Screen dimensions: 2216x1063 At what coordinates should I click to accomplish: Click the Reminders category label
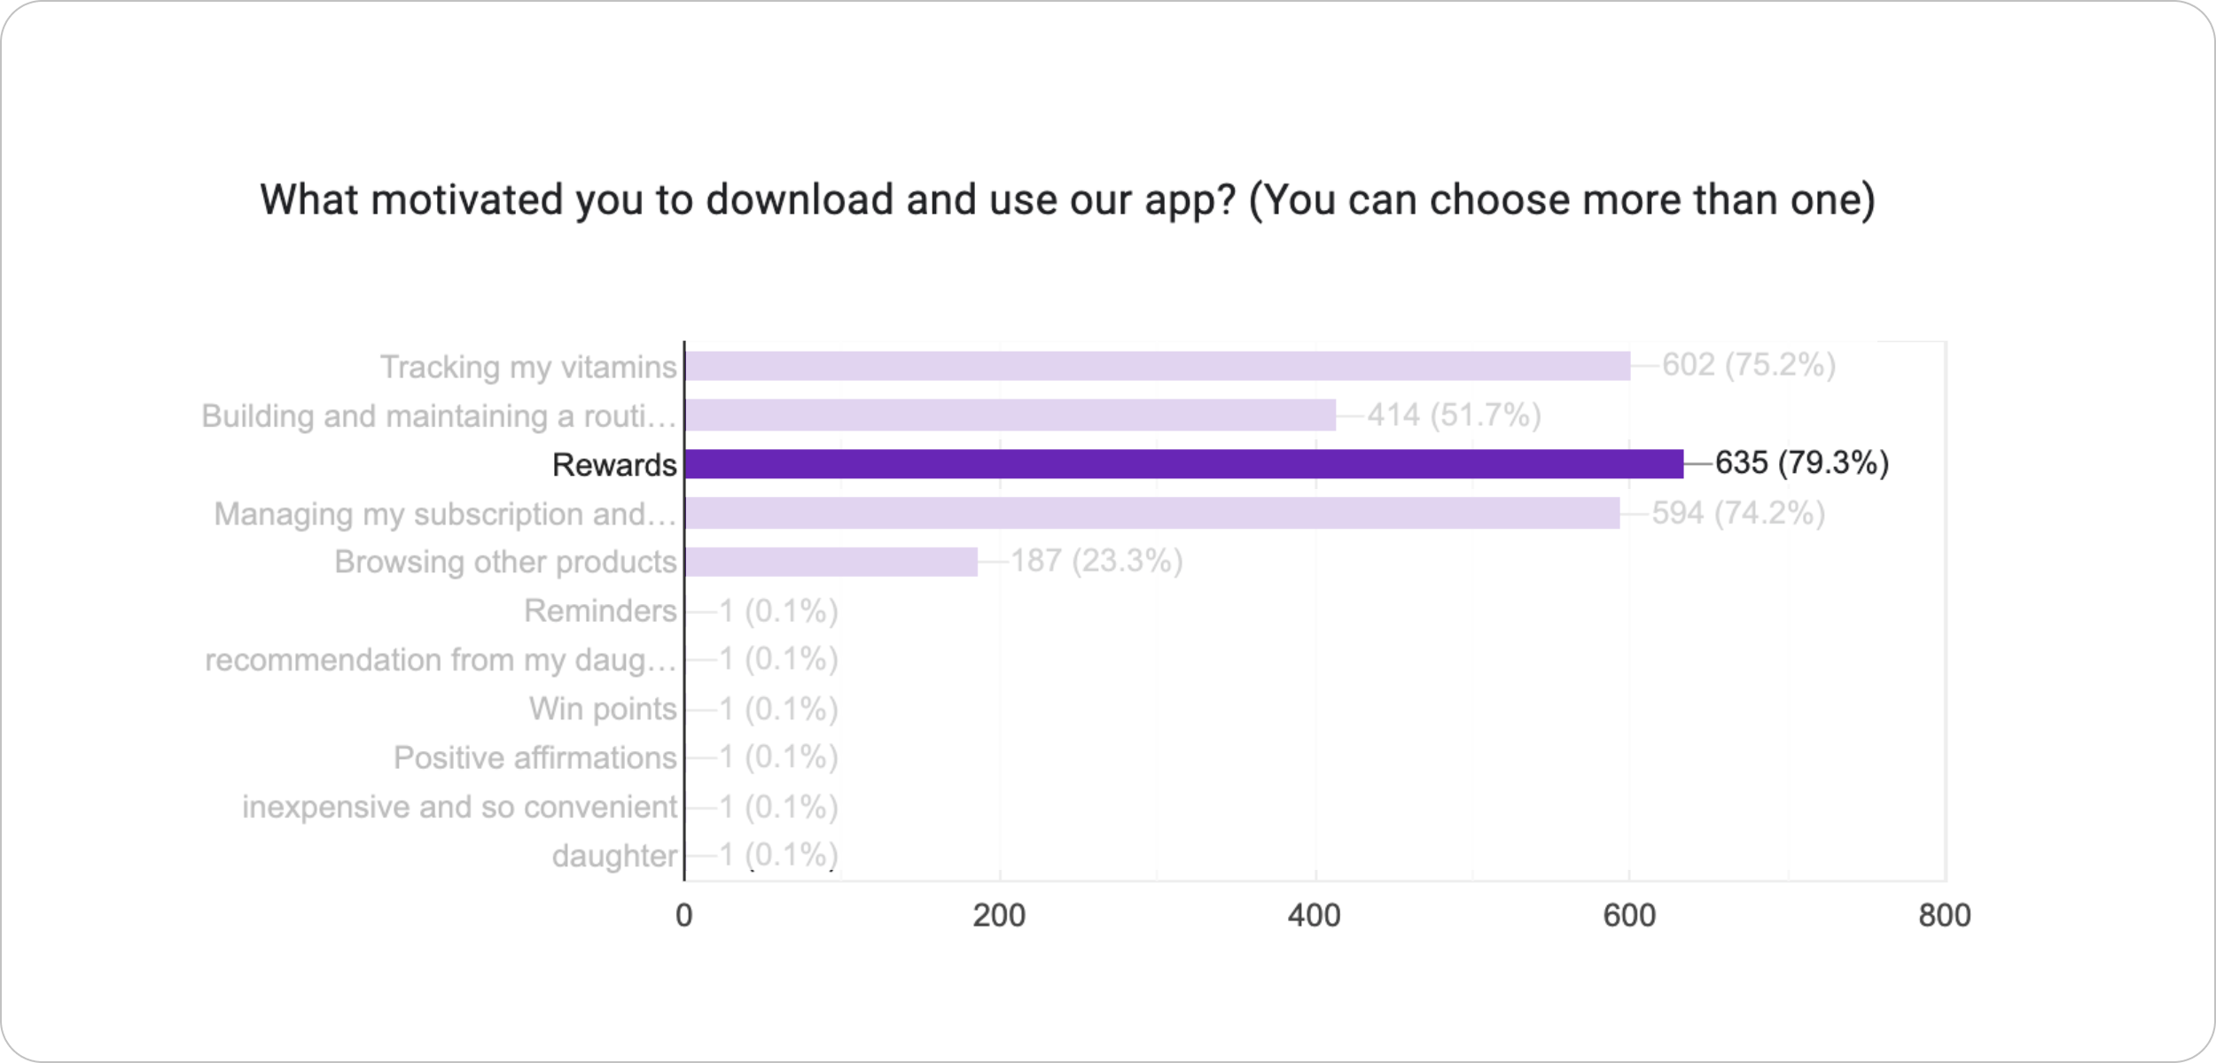pos(600,610)
